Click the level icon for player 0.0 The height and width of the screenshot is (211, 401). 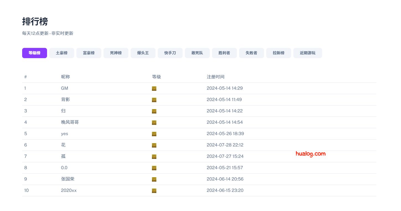[x=154, y=168]
